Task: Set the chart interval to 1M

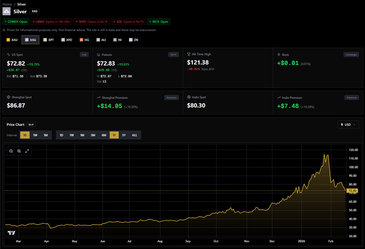Action: (x=46, y=135)
